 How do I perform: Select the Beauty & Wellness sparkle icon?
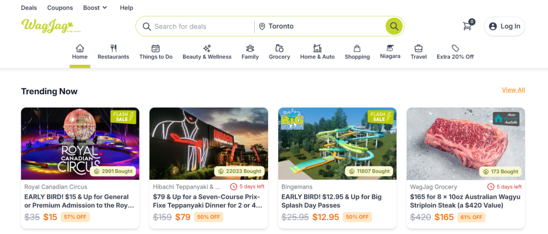tap(207, 48)
